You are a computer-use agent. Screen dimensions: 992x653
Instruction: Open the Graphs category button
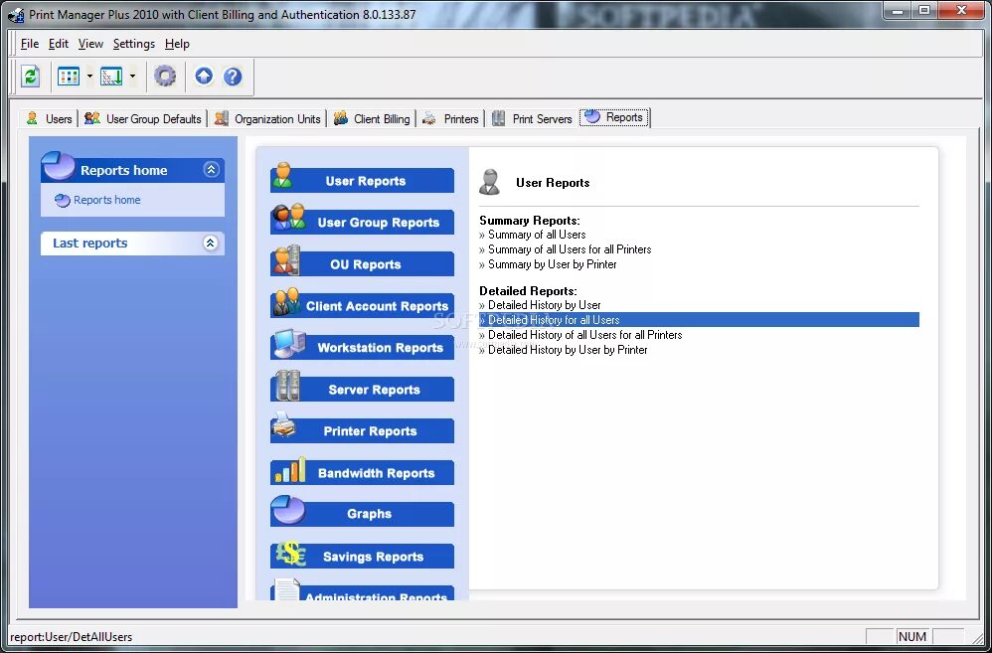(362, 514)
